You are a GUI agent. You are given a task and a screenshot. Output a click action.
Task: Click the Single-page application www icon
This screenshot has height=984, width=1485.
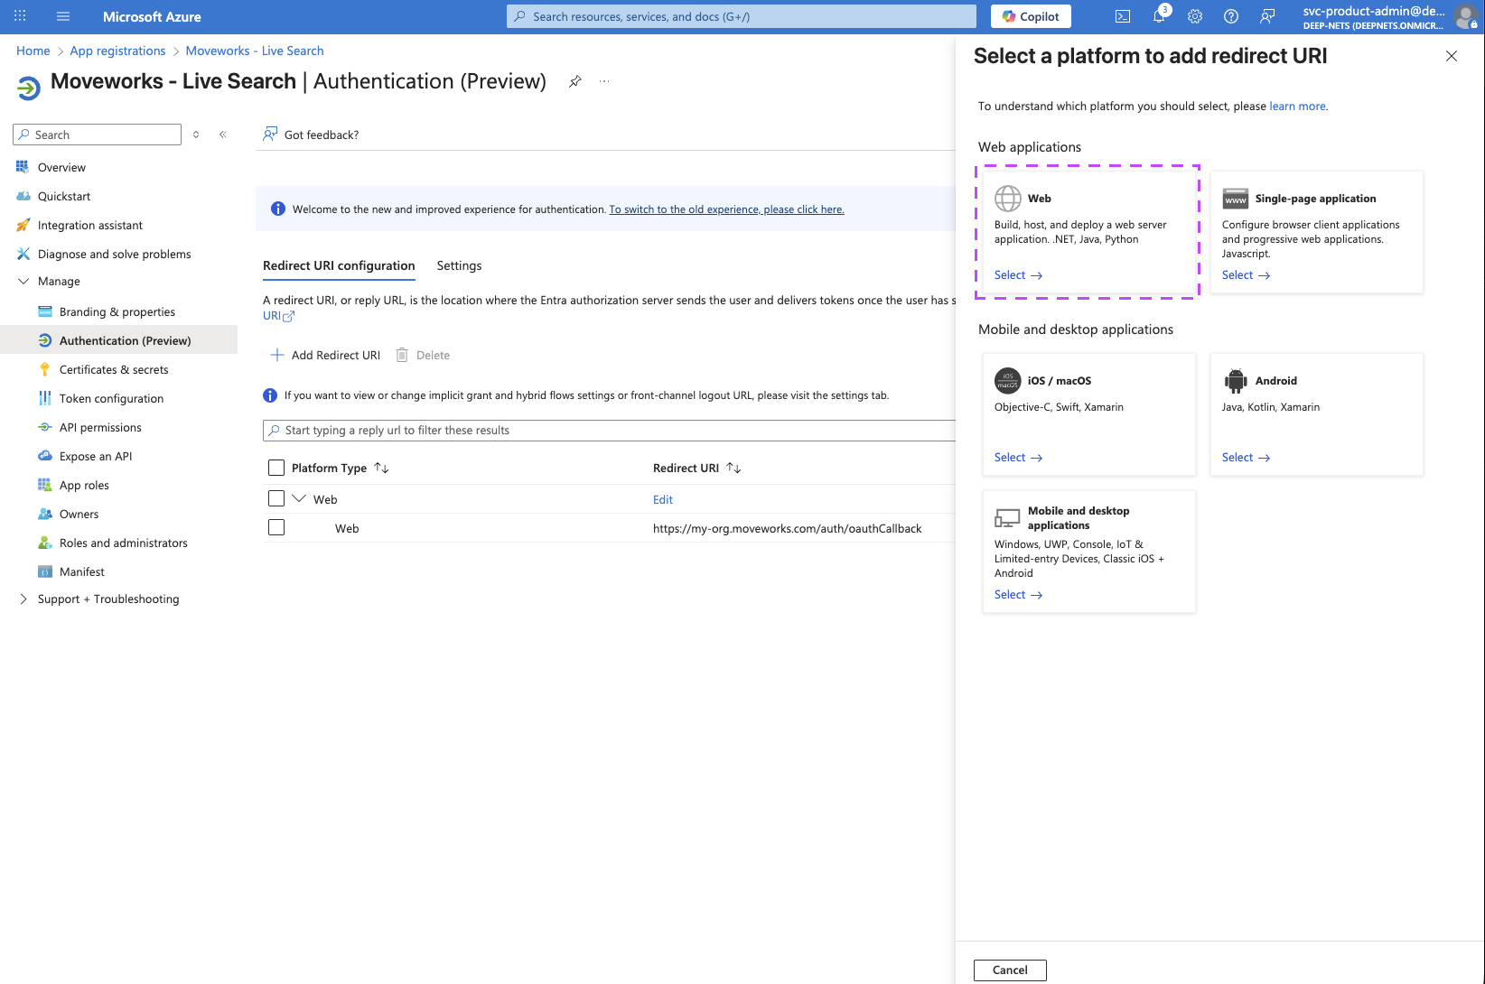(x=1235, y=199)
